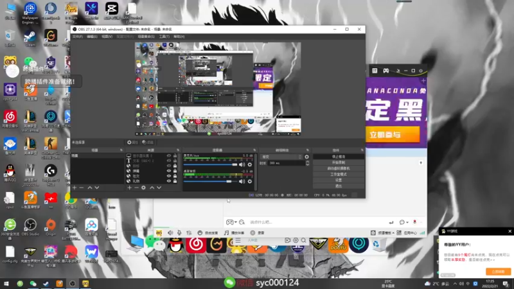
Task: Add a scene with the Scenes plus icon
Action: pyautogui.click(x=75, y=188)
